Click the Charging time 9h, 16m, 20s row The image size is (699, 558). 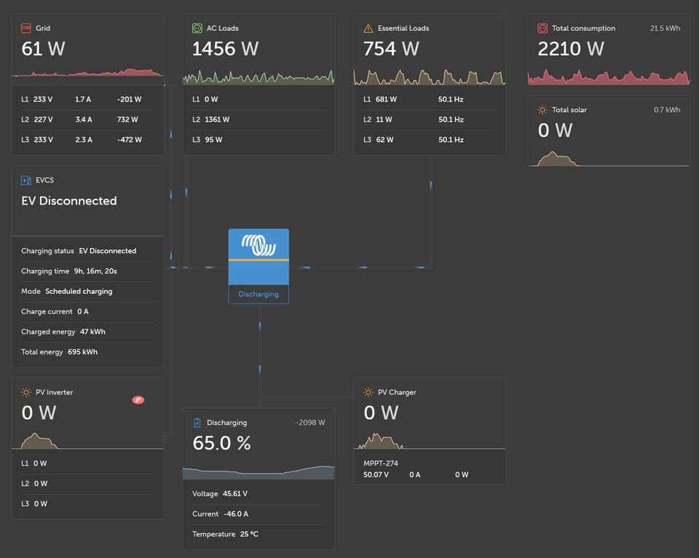87,271
